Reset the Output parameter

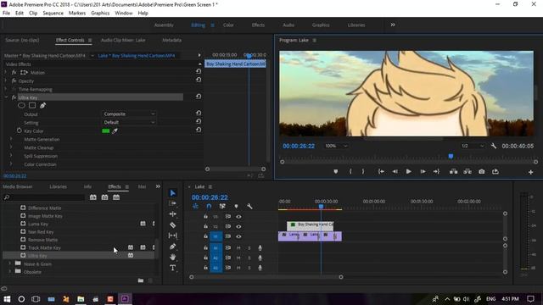click(198, 113)
